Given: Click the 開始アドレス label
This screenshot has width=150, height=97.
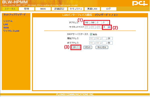Looking at the screenshot, I should click(73, 38).
